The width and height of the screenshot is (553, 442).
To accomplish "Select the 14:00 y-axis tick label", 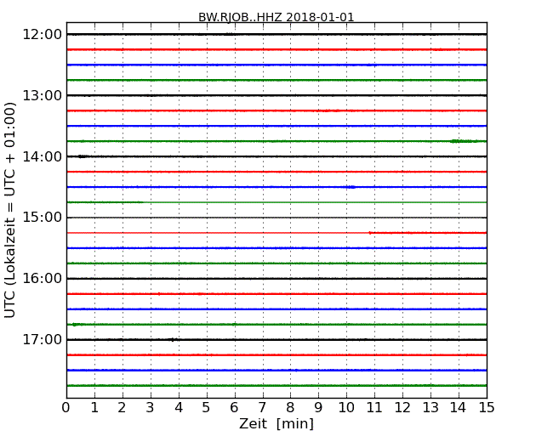I will point(42,156).
